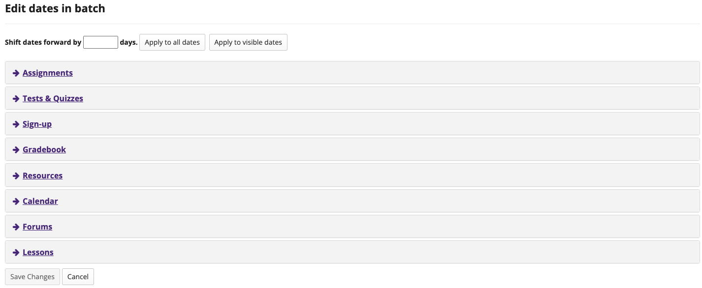Open the Lessons section link
The height and width of the screenshot is (288, 702).
coord(38,252)
